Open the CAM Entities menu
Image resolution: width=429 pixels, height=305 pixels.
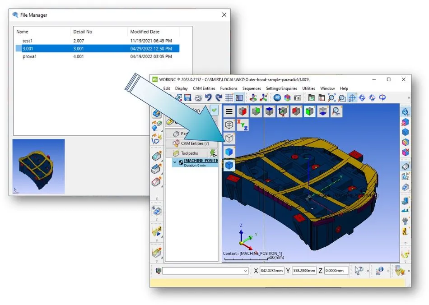pos(204,88)
